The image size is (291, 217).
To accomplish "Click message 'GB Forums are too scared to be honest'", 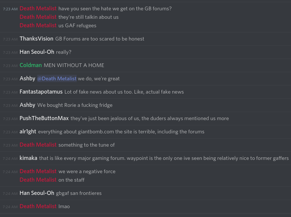I will (100, 39).
